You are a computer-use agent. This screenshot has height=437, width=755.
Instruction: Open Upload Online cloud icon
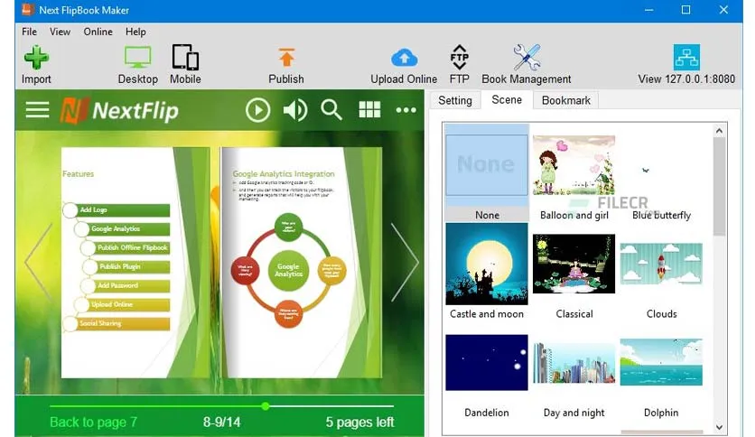coord(404,58)
